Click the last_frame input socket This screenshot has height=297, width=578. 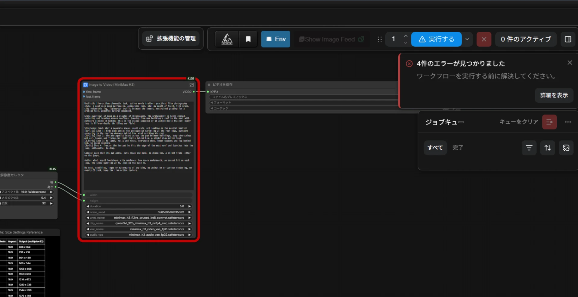click(x=84, y=96)
